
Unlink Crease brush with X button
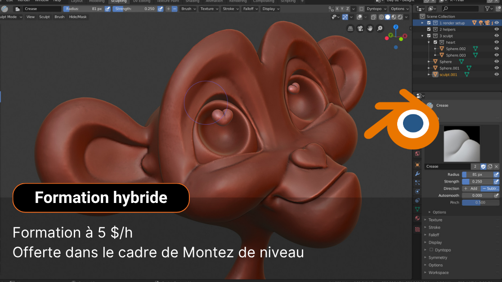point(496,167)
